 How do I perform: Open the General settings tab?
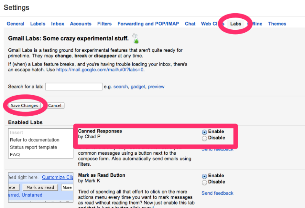click(x=15, y=24)
